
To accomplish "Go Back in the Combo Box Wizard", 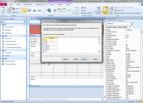I will point(76,59).
